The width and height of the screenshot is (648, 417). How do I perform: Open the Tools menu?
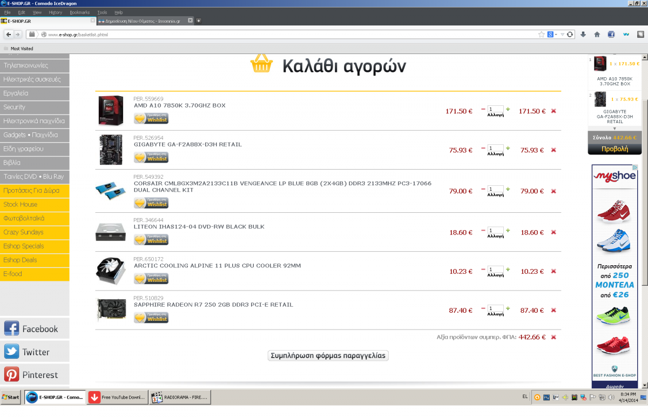coord(102,12)
